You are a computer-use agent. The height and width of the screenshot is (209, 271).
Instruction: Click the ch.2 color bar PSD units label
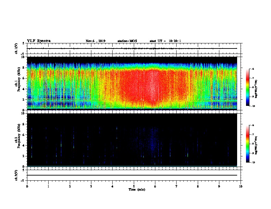click(x=256, y=145)
